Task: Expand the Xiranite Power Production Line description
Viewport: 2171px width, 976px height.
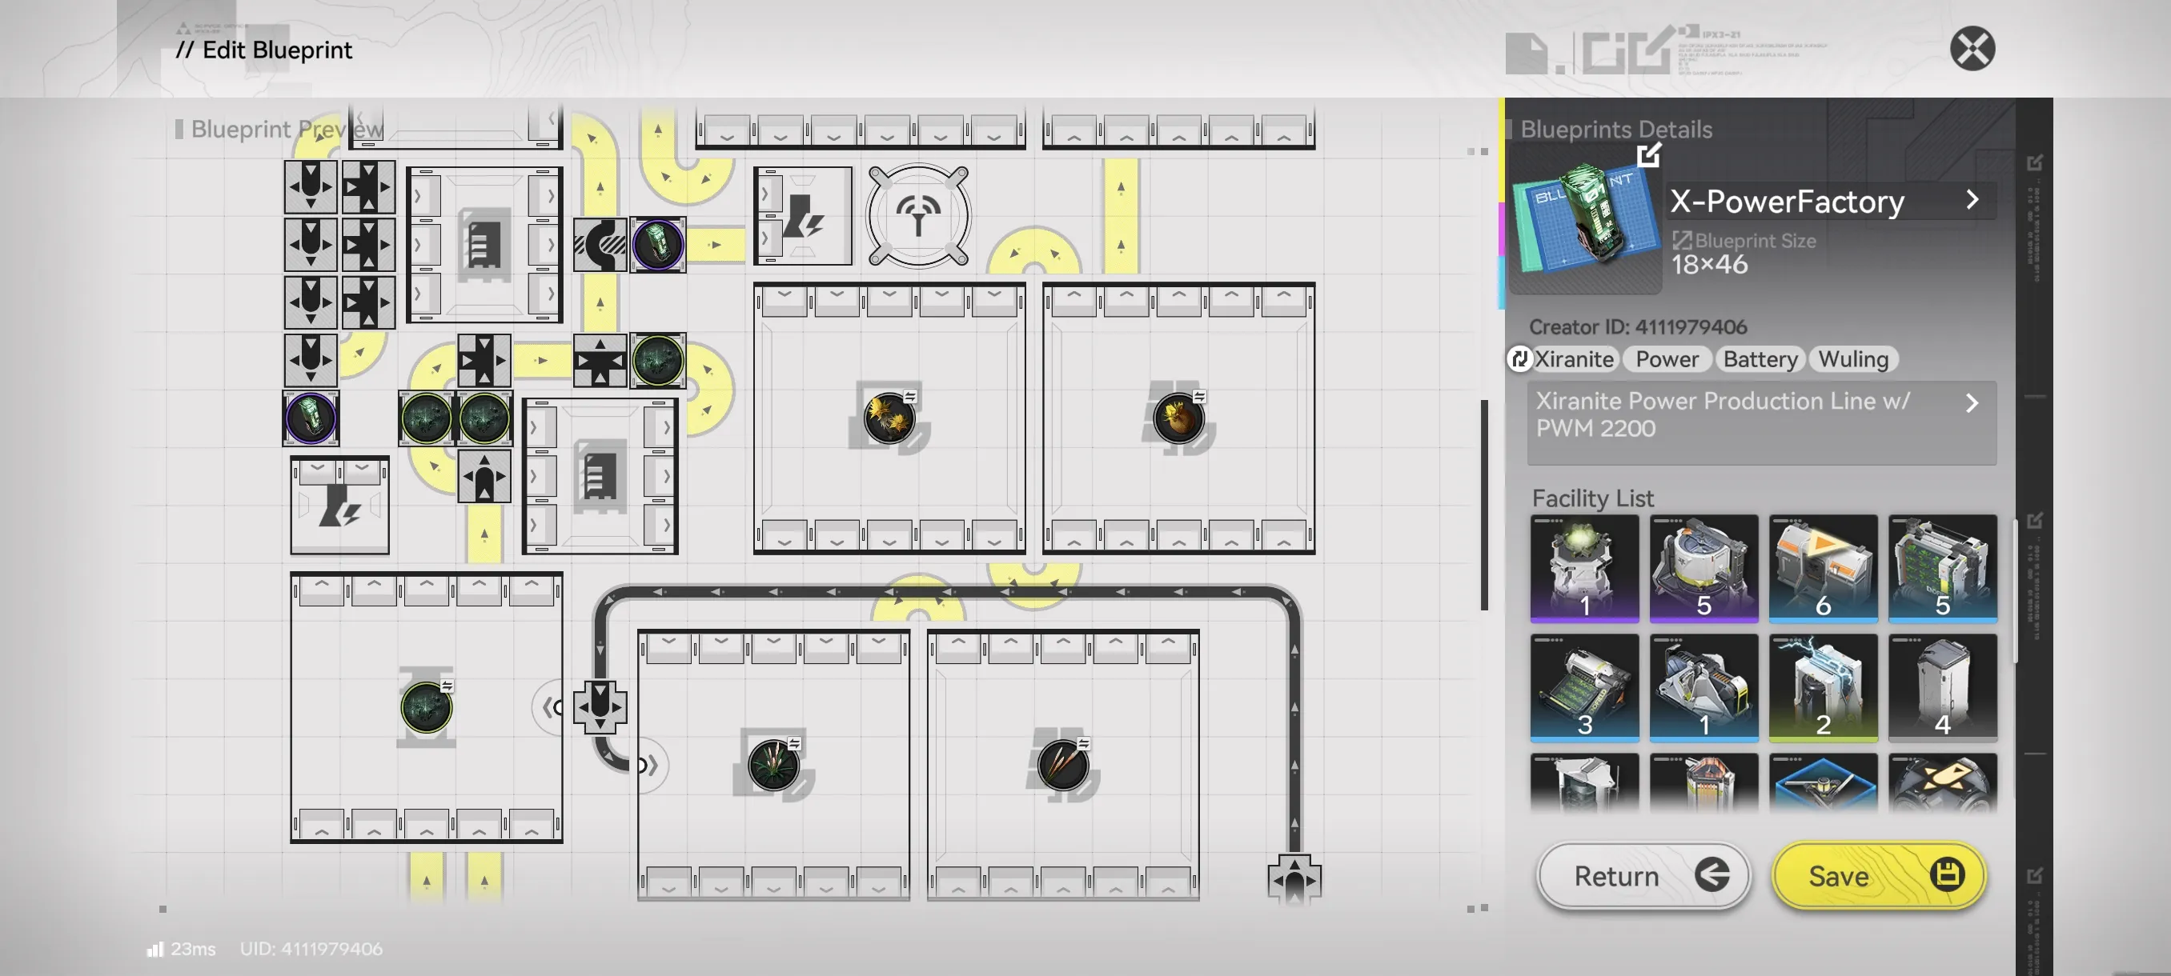Action: tap(1971, 403)
